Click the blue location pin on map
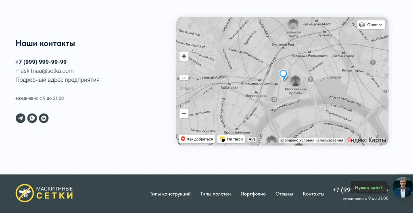The image size is (413, 213). [x=283, y=75]
